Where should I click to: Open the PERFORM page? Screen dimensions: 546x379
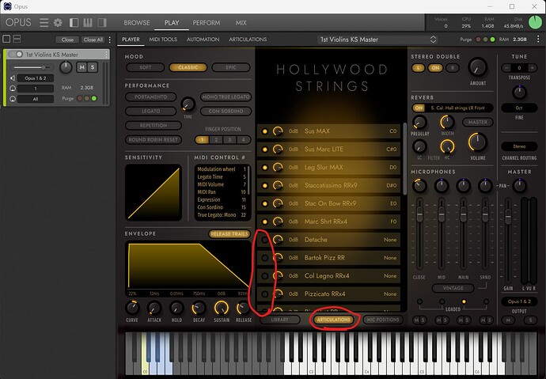click(207, 23)
